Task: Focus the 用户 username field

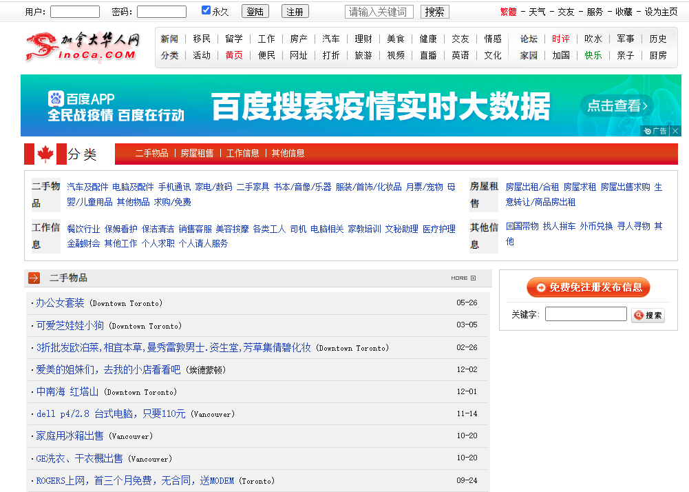Action: [75, 12]
